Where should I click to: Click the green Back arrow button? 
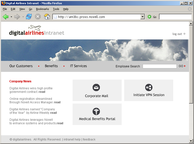click(x=6, y=17)
